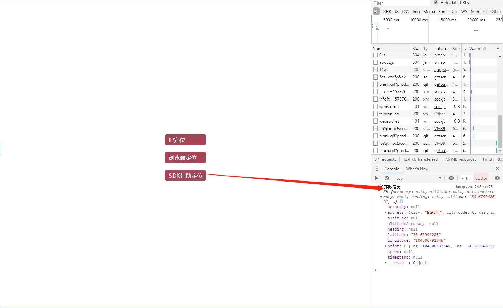Filter network requests by WS
The image size is (503, 308).
tap(464, 11)
